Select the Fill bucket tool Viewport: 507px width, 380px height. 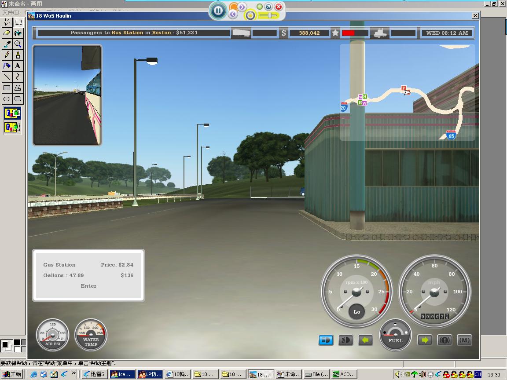18,33
